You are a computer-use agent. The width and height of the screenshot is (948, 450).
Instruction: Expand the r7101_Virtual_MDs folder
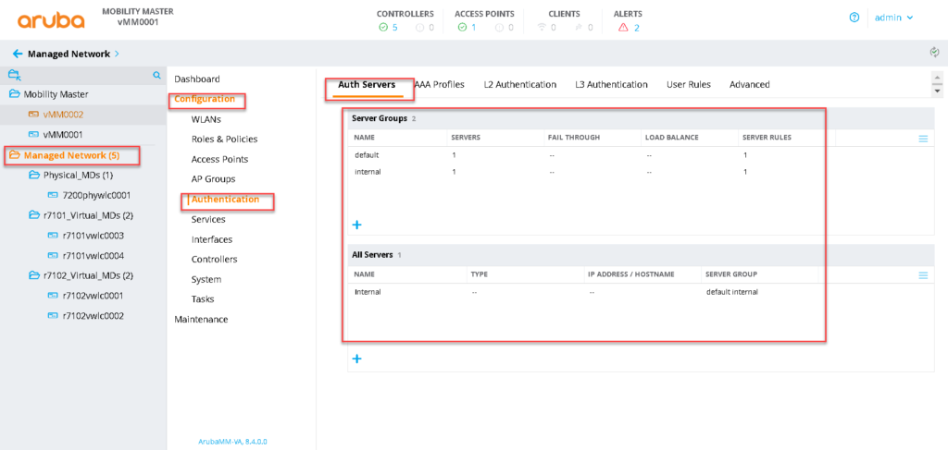34,215
